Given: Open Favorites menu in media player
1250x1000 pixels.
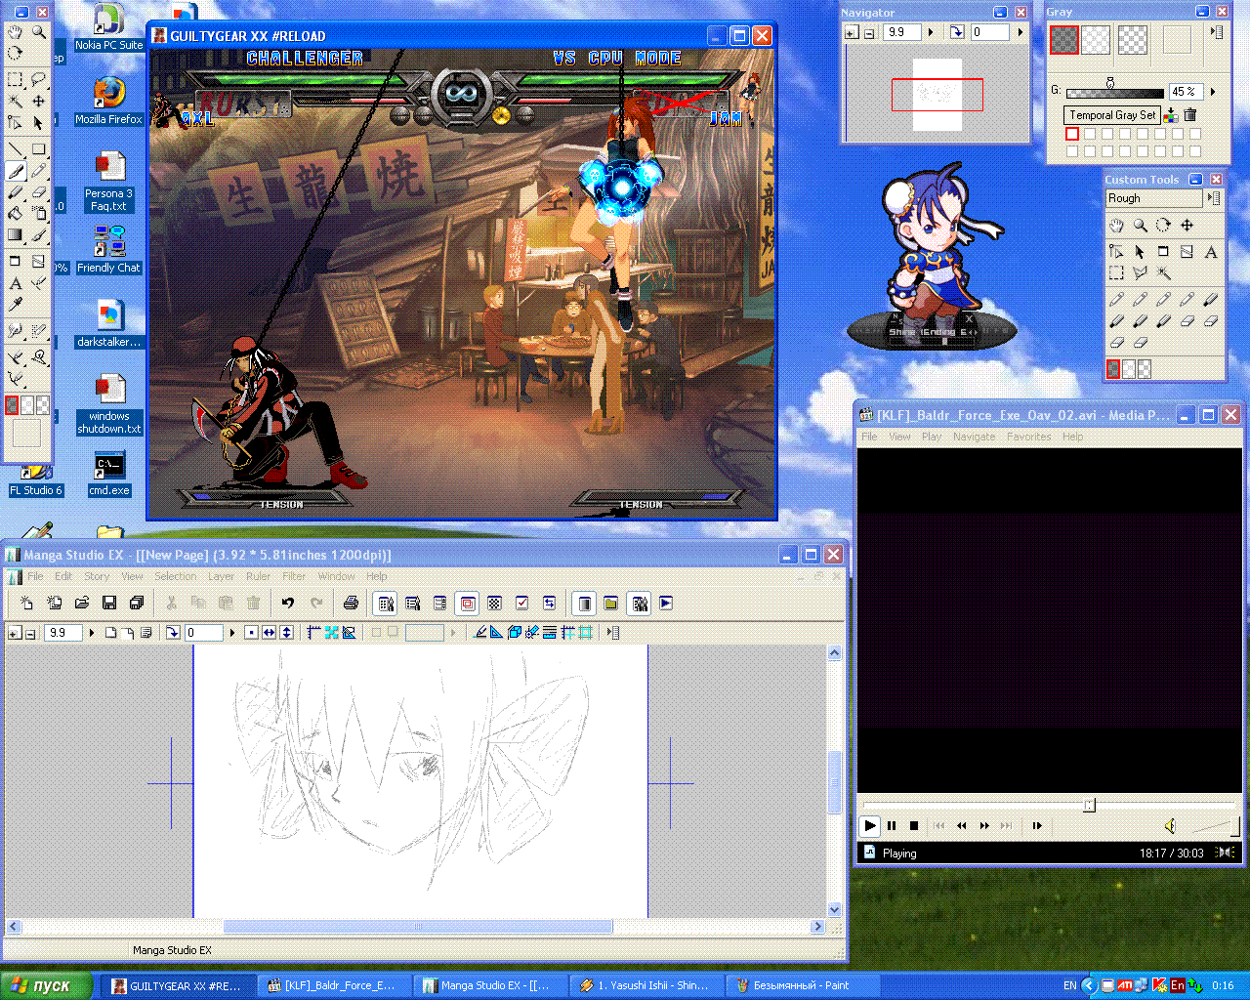Looking at the screenshot, I should 1029,437.
